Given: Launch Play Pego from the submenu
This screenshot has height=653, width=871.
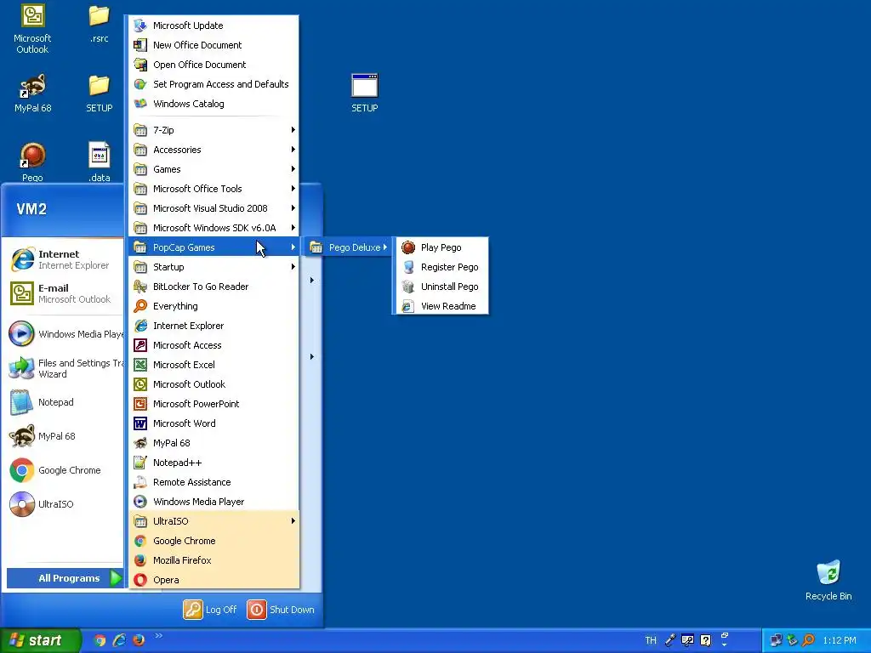Looking at the screenshot, I should 441,247.
